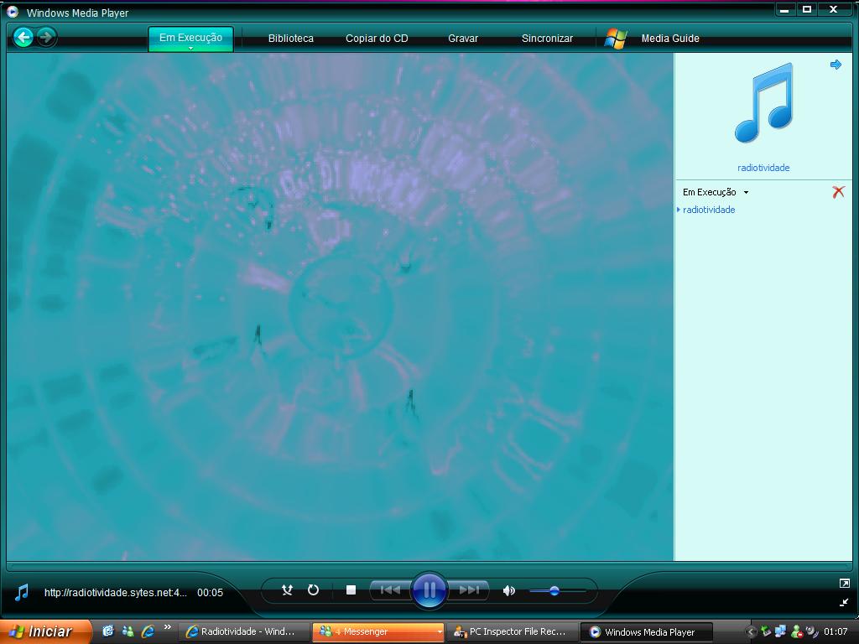The image size is (859, 644).
Task: Mute the player sound
Action: [508, 590]
